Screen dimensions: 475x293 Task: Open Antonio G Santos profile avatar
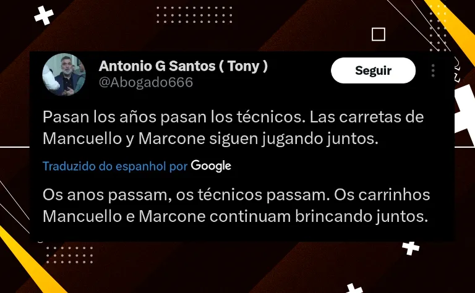(x=64, y=74)
